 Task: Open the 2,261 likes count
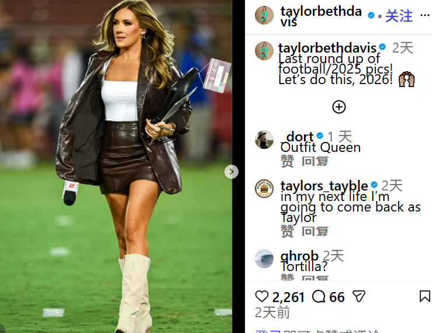click(x=288, y=297)
